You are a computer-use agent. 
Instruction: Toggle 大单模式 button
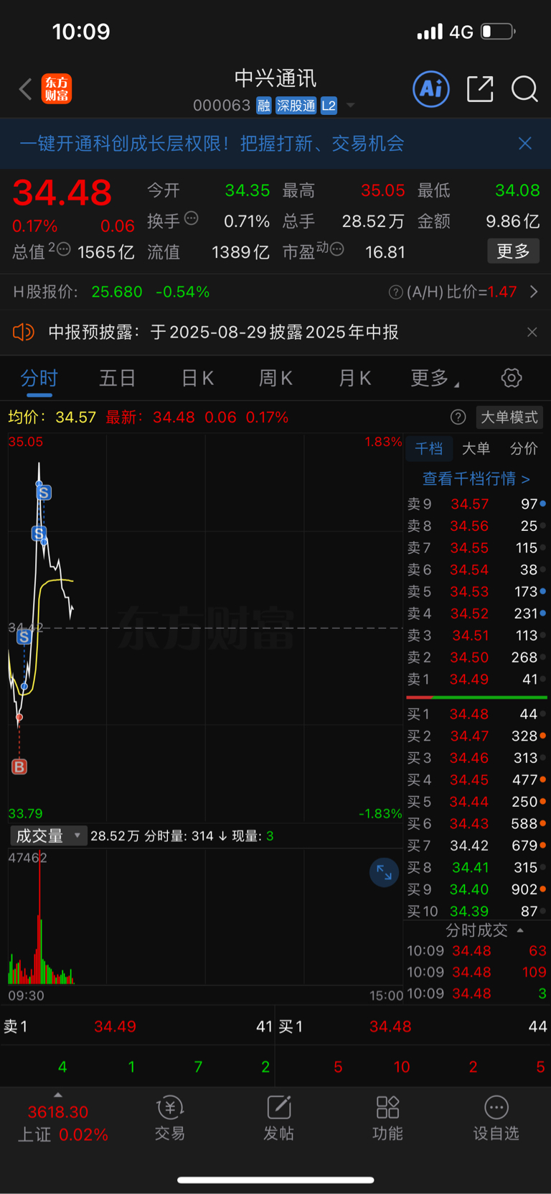pos(509,417)
